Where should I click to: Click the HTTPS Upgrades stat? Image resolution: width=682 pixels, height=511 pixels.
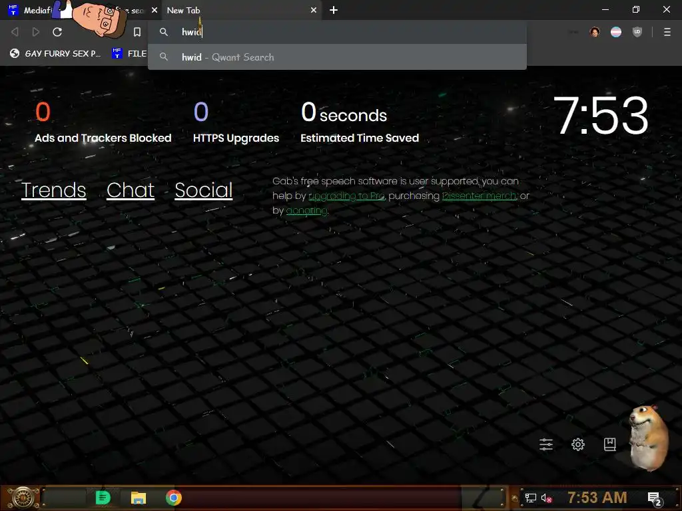(x=236, y=122)
